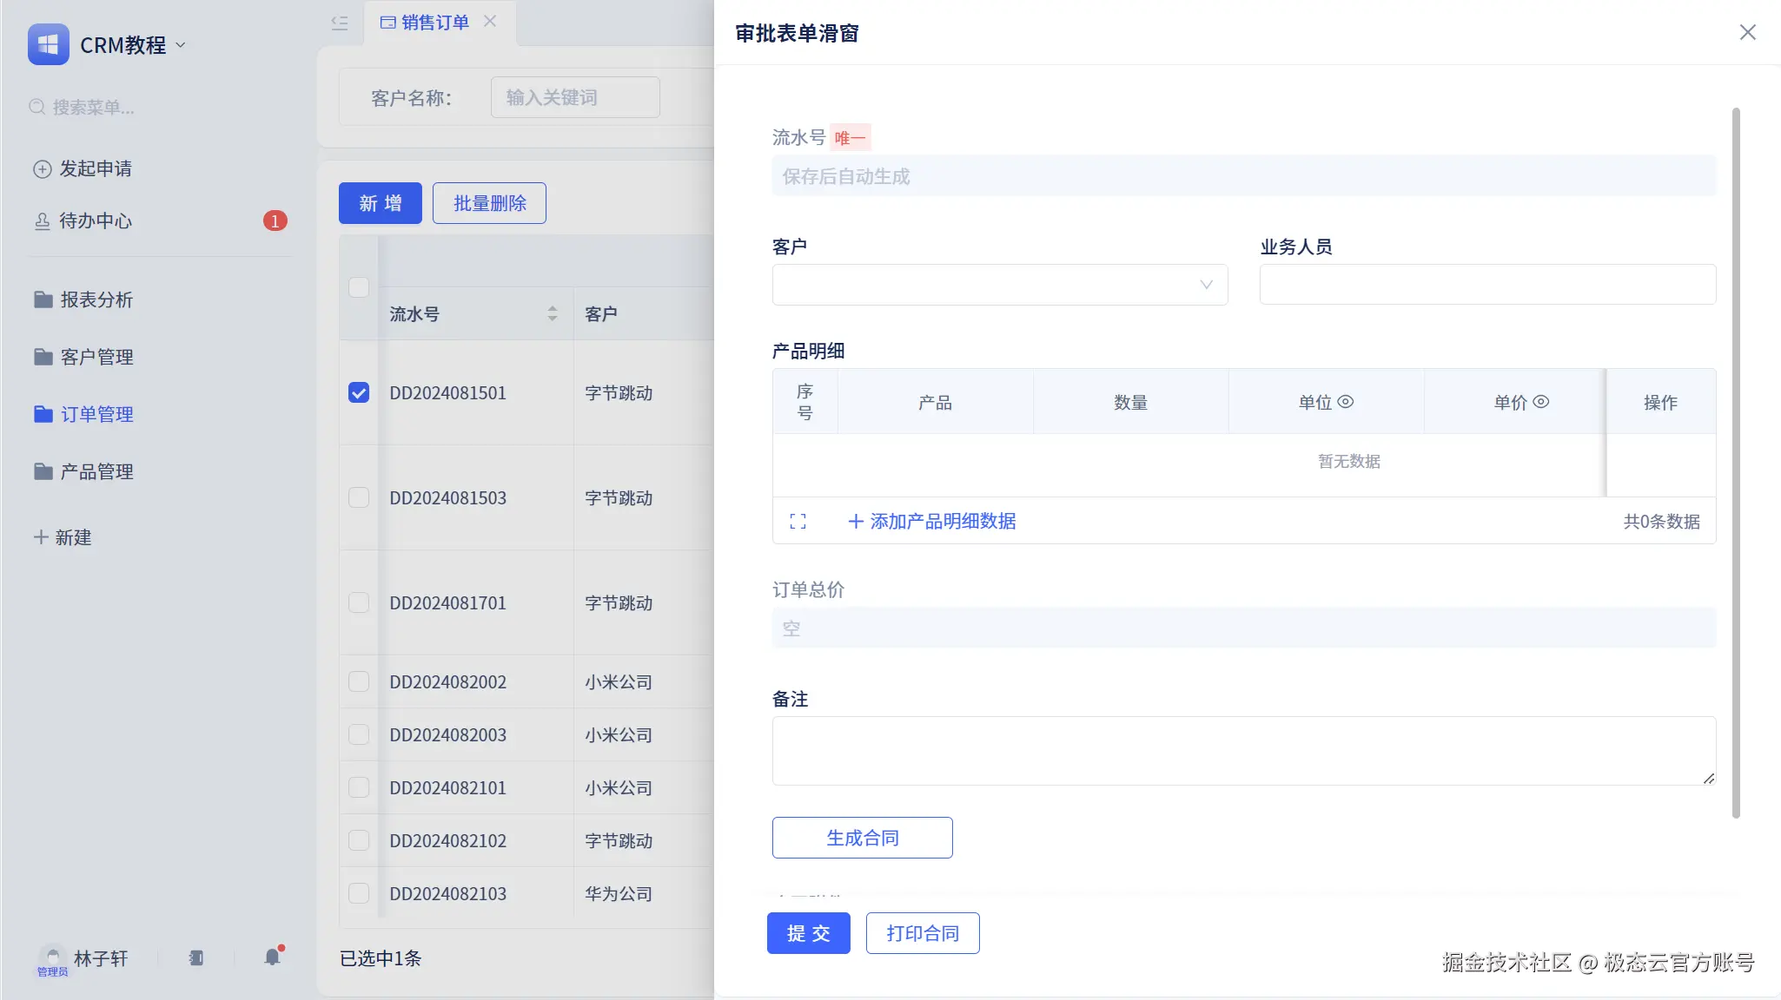The height and width of the screenshot is (1000, 1781).
Task: Click the fullscreen expand icon in product table
Action: click(798, 522)
